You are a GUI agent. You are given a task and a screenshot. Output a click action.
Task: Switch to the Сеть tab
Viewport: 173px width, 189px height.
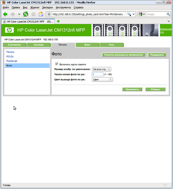(111, 45)
